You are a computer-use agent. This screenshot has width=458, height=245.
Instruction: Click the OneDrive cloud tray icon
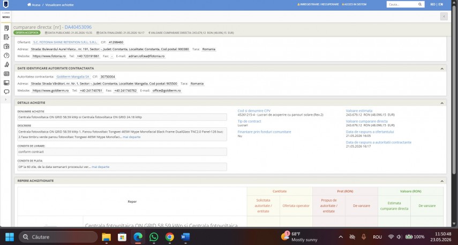pos(352,237)
